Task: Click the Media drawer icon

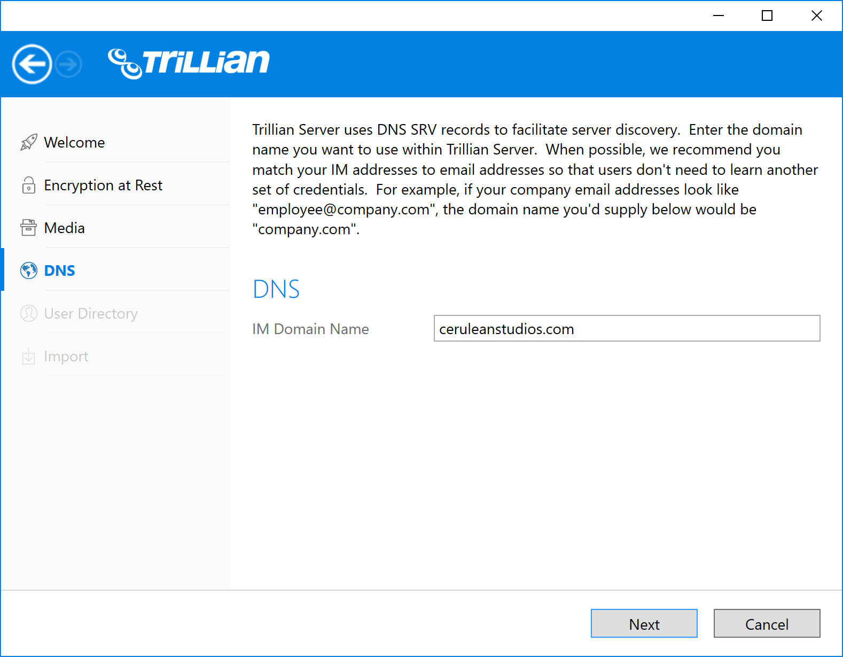Action: [x=29, y=228]
